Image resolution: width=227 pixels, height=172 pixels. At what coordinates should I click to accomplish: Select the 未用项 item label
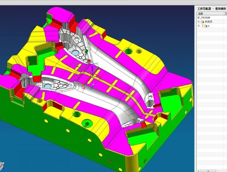coord(208,22)
